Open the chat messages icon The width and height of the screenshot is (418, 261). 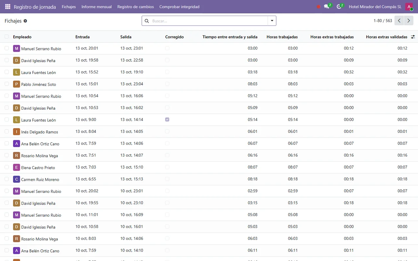[x=326, y=7]
